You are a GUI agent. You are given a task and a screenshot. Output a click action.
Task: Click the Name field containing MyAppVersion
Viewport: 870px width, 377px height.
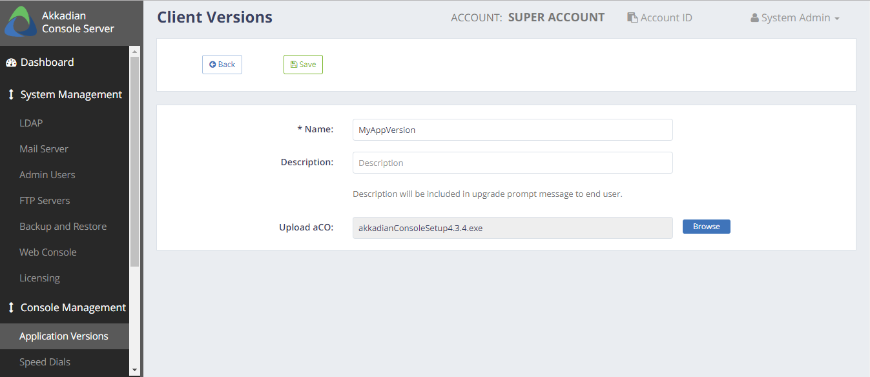point(513,130)
